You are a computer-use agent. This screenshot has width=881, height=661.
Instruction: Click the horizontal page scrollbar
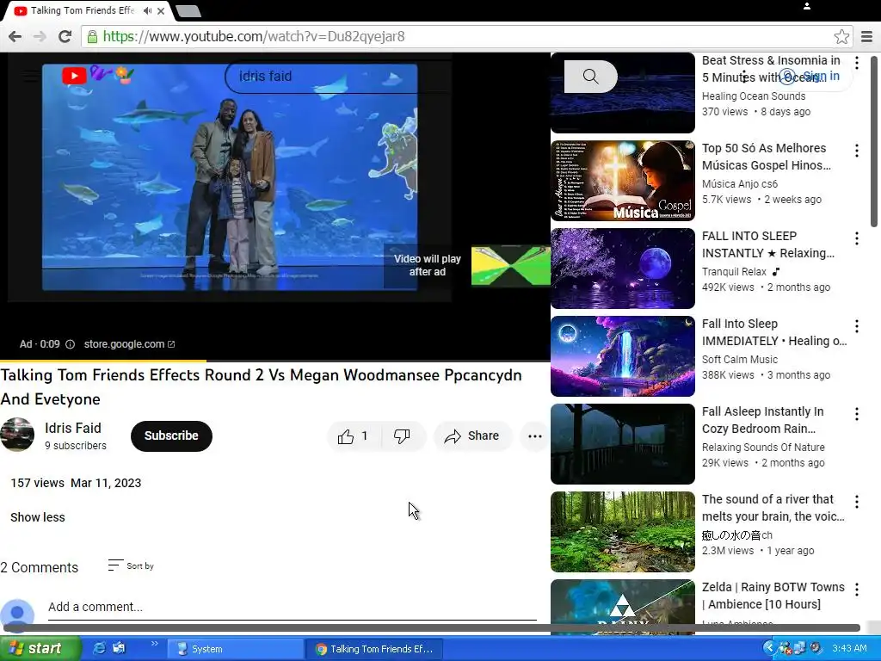point(432,627)
